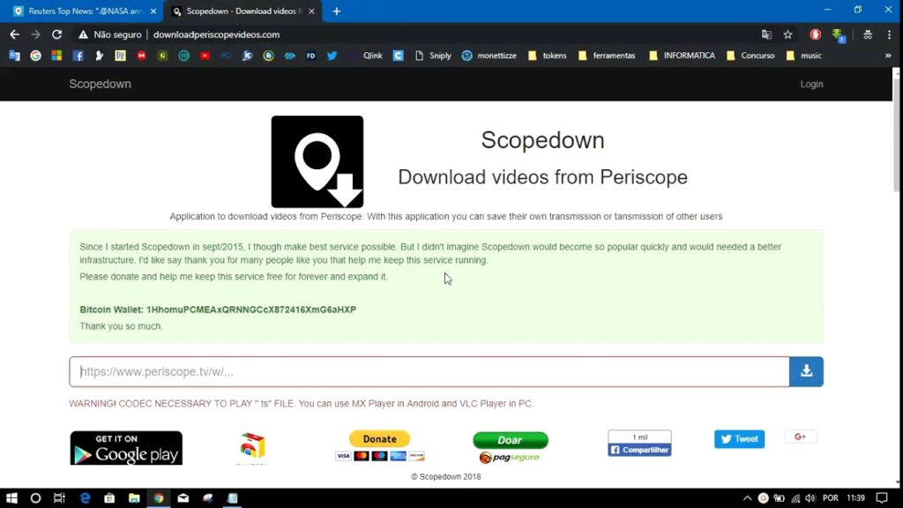Open the ferramentas bookmark folder
903x508 pixels.
pos(607,56)
